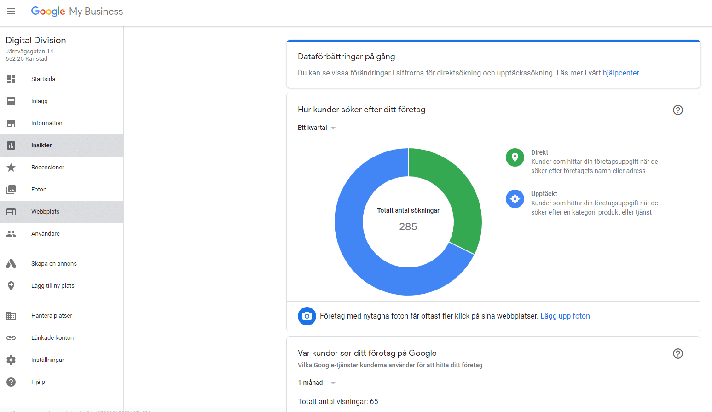Image resolution: width=712 pixels, height=412 pixels.
Task: Click the green Direkt pin icon
Action: click(x=515, y=157)
